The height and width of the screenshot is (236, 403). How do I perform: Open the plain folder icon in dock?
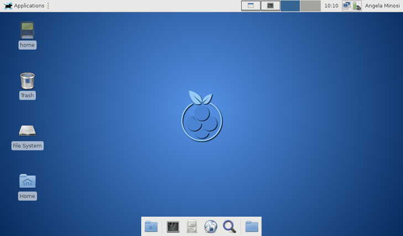pyautogui.click(x=252, y=227)
